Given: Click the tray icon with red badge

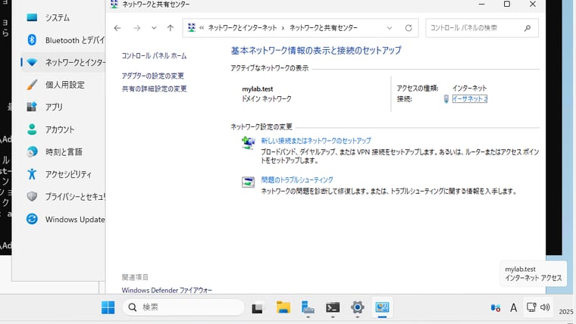Looking at the screenshot, I should (x=496, y=307).
